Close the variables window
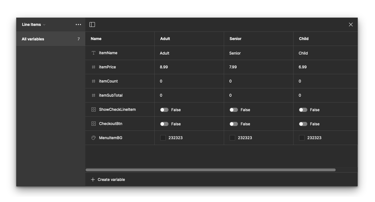375x202 pixels. pyautogui.click(x=350, y=25)
